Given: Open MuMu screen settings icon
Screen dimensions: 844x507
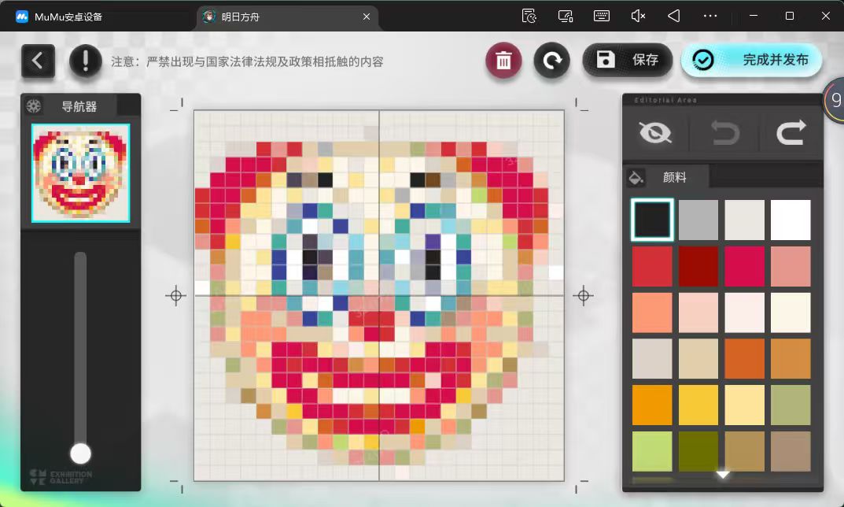Looking at the screenshot, I should [566, 17].
